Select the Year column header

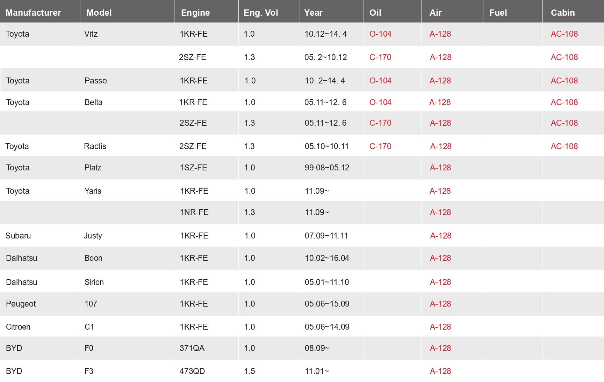point(313,13)
